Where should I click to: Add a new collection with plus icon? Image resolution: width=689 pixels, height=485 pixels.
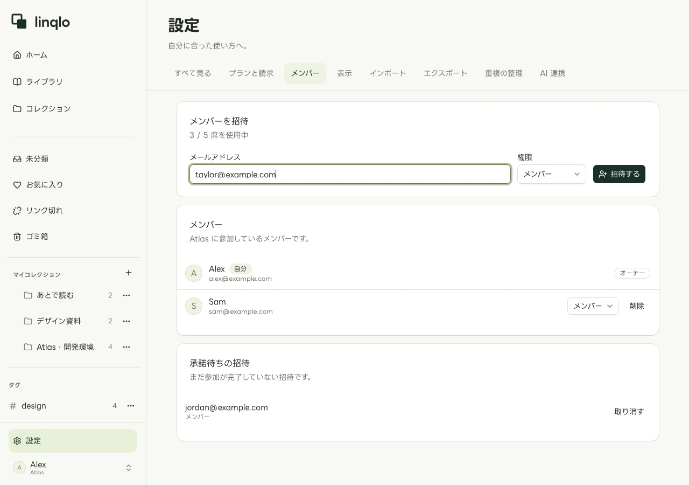pyautogui.click(x=129, y=273)
